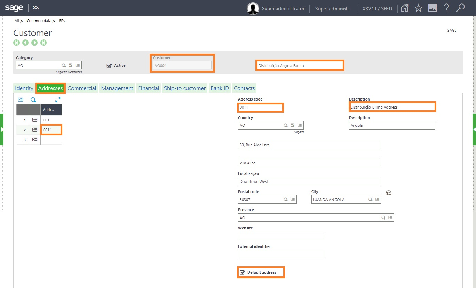Open the help question mark icon
The image size is (476, 288).
(446, 8)
